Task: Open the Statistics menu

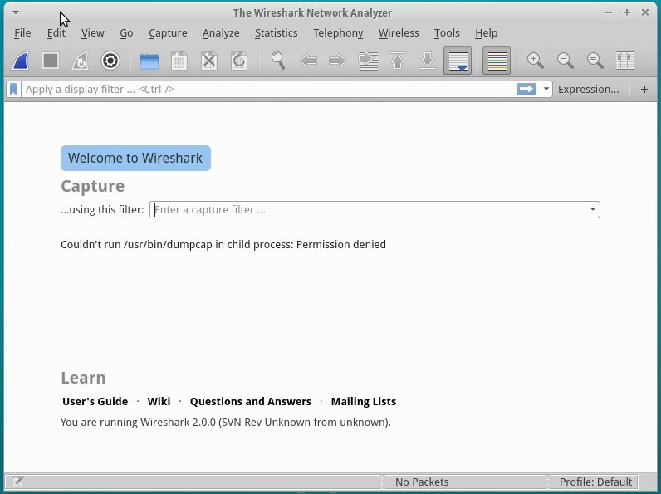Action: click(x=276, y=32)
